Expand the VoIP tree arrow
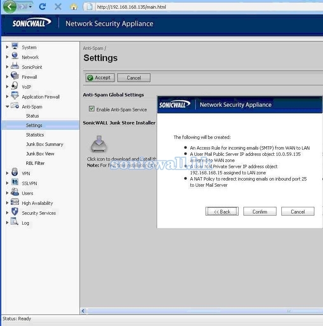The image size is (323, 326). click(7, 87)
